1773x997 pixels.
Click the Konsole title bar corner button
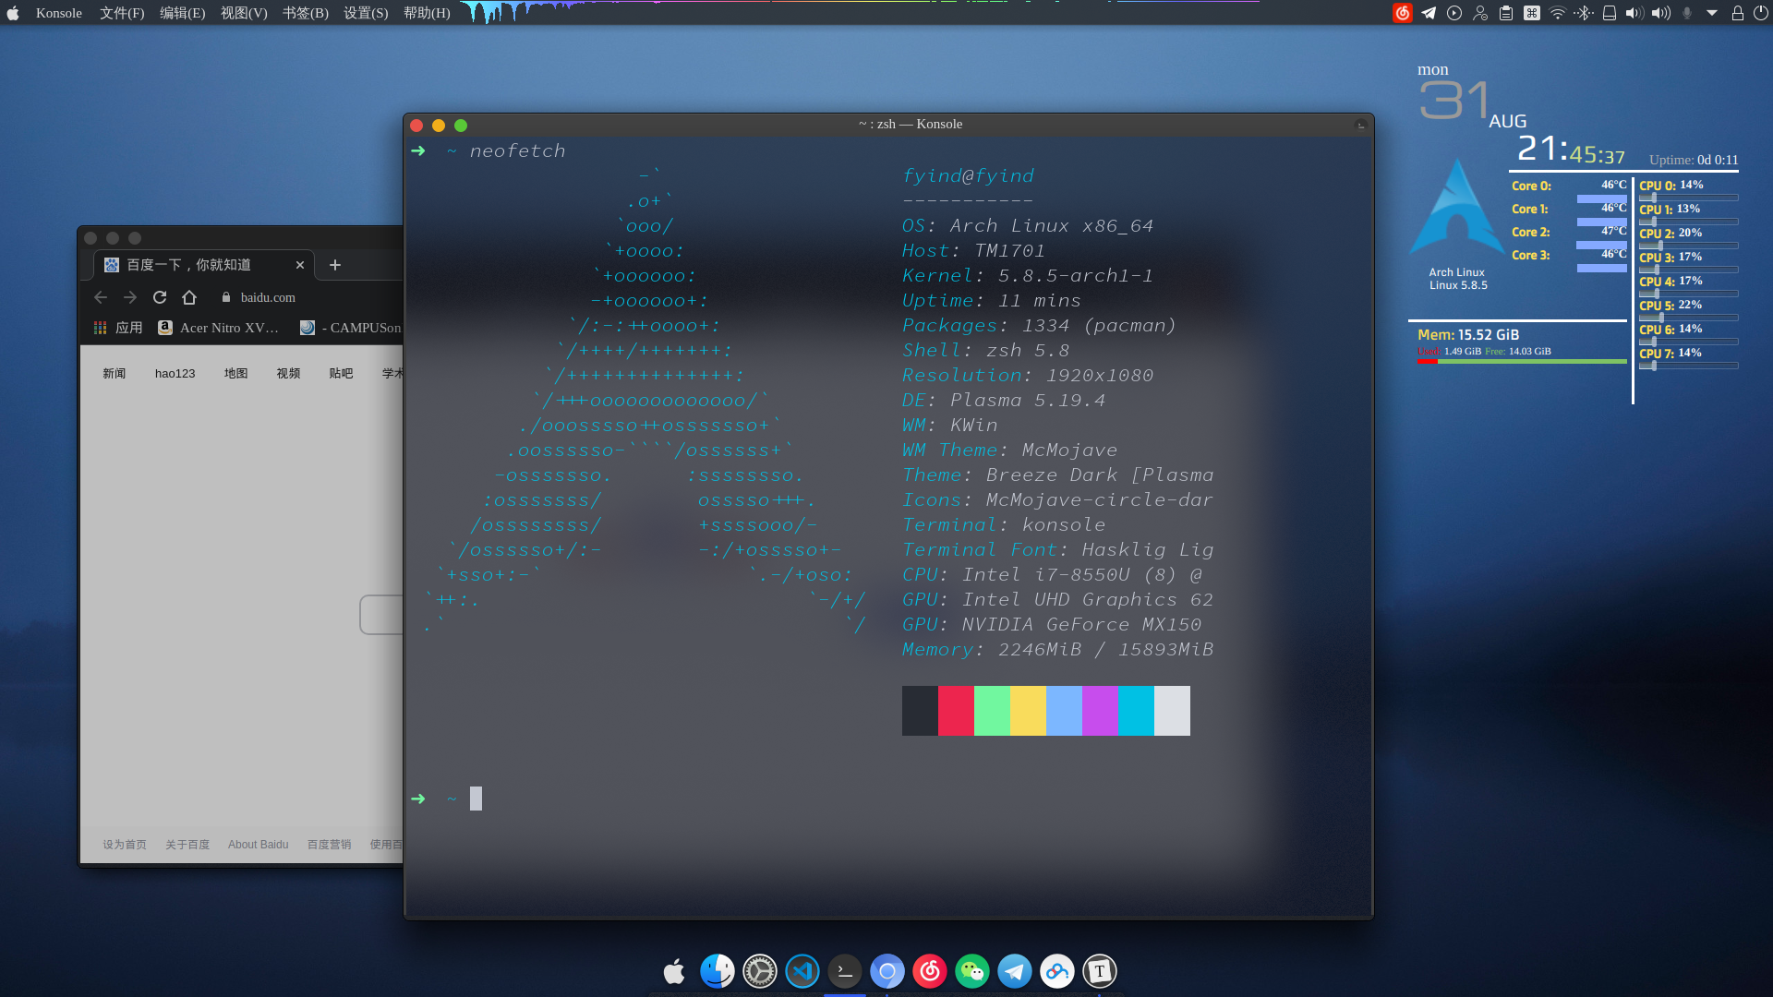tap(1360, 125)
